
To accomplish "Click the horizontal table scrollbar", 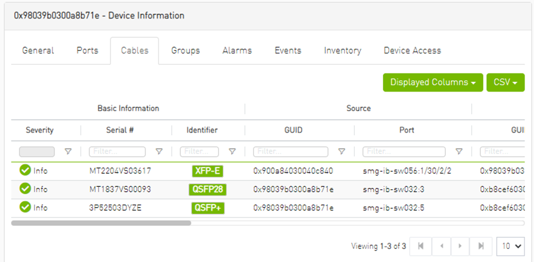I will [101, 223].
